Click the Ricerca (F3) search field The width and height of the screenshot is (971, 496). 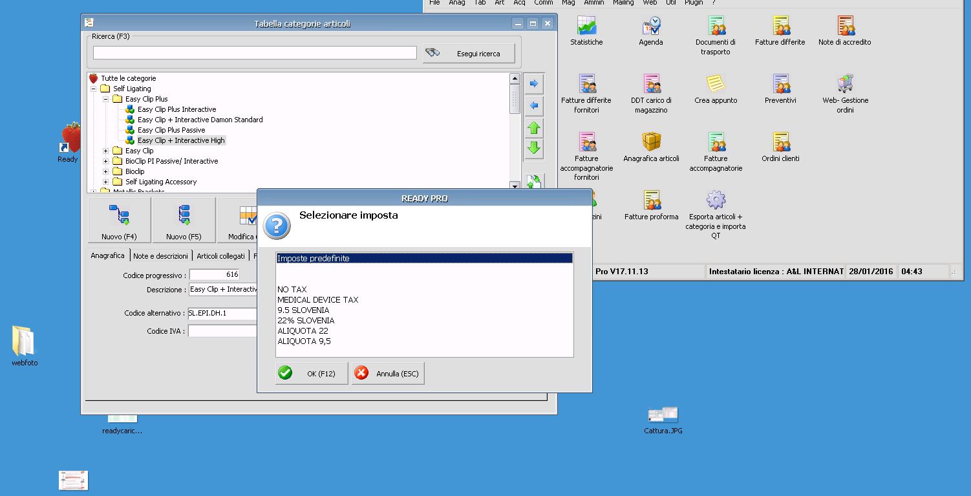pos(255,53)
